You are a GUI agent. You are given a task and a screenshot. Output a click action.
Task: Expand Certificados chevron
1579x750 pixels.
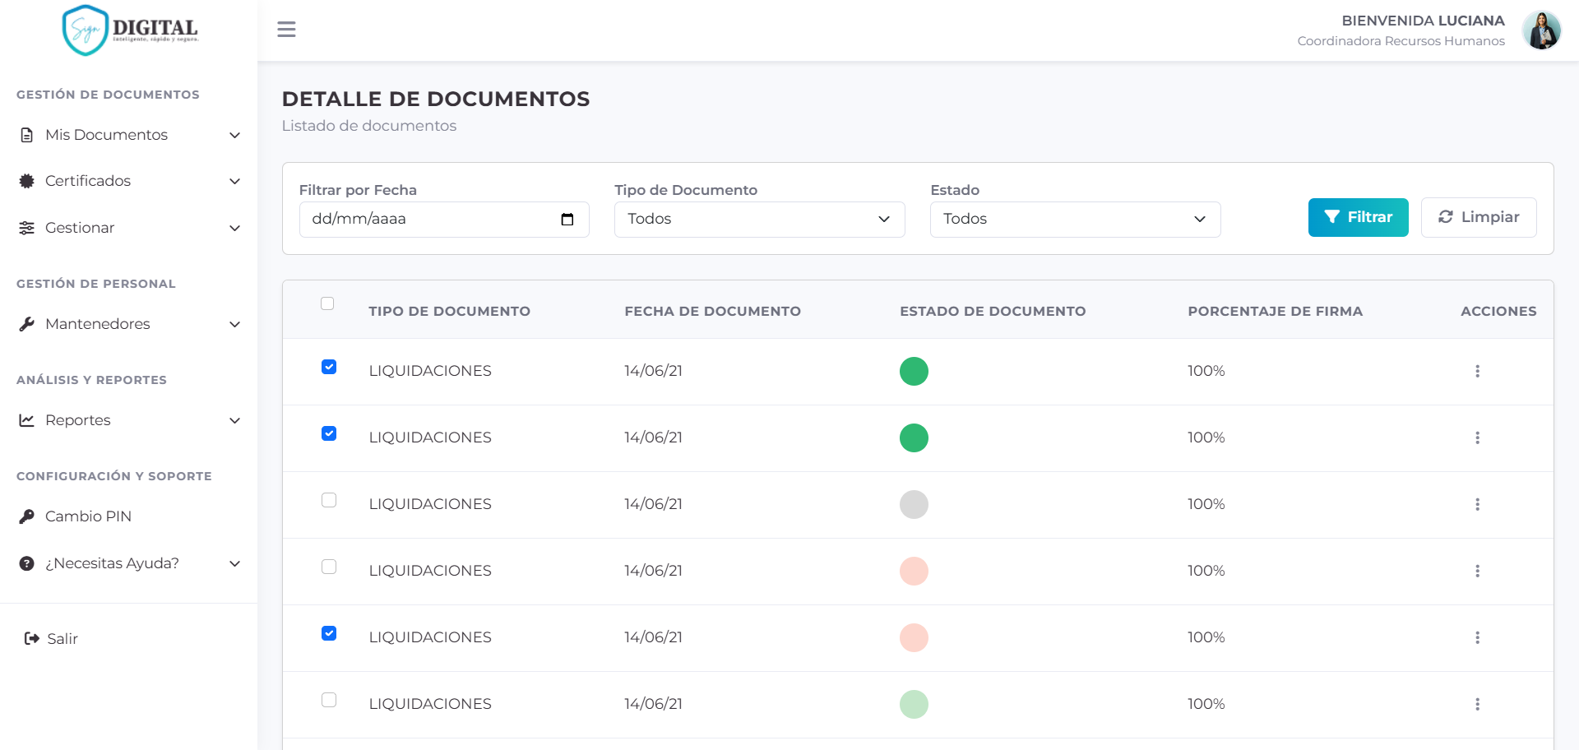tap(234, 181)
